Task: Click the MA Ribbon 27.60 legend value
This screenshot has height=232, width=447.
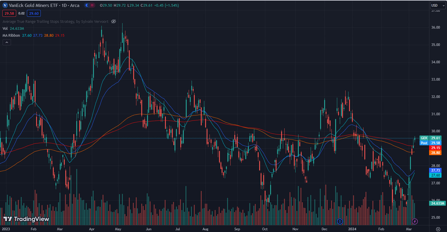Action: tap(27, 35)
